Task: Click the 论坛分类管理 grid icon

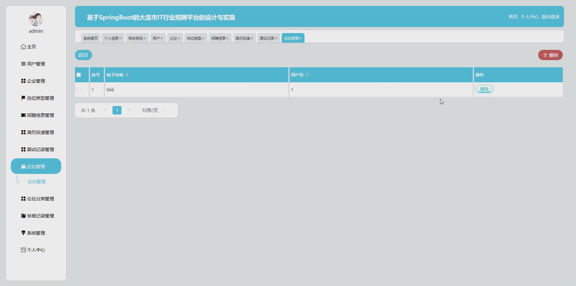Action: [23, 199]
